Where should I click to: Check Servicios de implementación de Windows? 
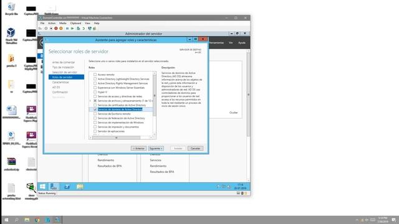pos(95,123)
